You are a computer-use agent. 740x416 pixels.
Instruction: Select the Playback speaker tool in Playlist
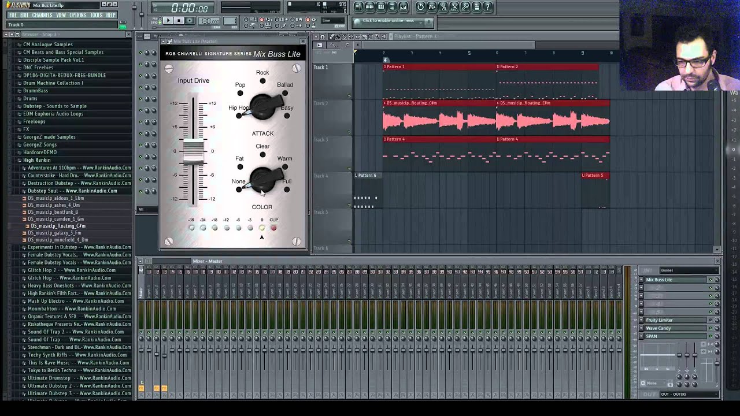(384, 36)
